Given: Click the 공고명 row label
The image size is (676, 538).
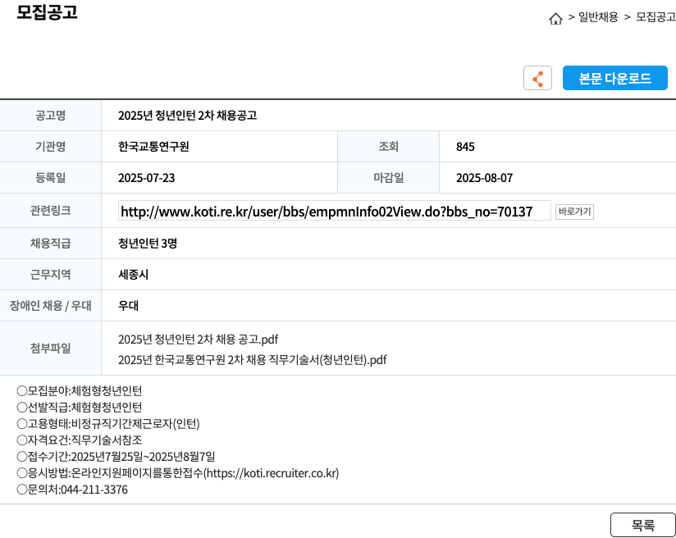Looking at the screenshot, I should [x=50, y=115].
